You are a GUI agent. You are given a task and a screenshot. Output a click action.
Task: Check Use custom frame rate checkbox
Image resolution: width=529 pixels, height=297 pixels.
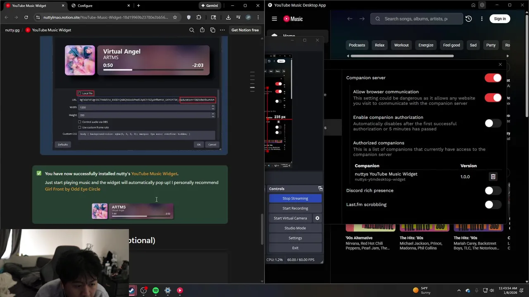click(80, 127)
